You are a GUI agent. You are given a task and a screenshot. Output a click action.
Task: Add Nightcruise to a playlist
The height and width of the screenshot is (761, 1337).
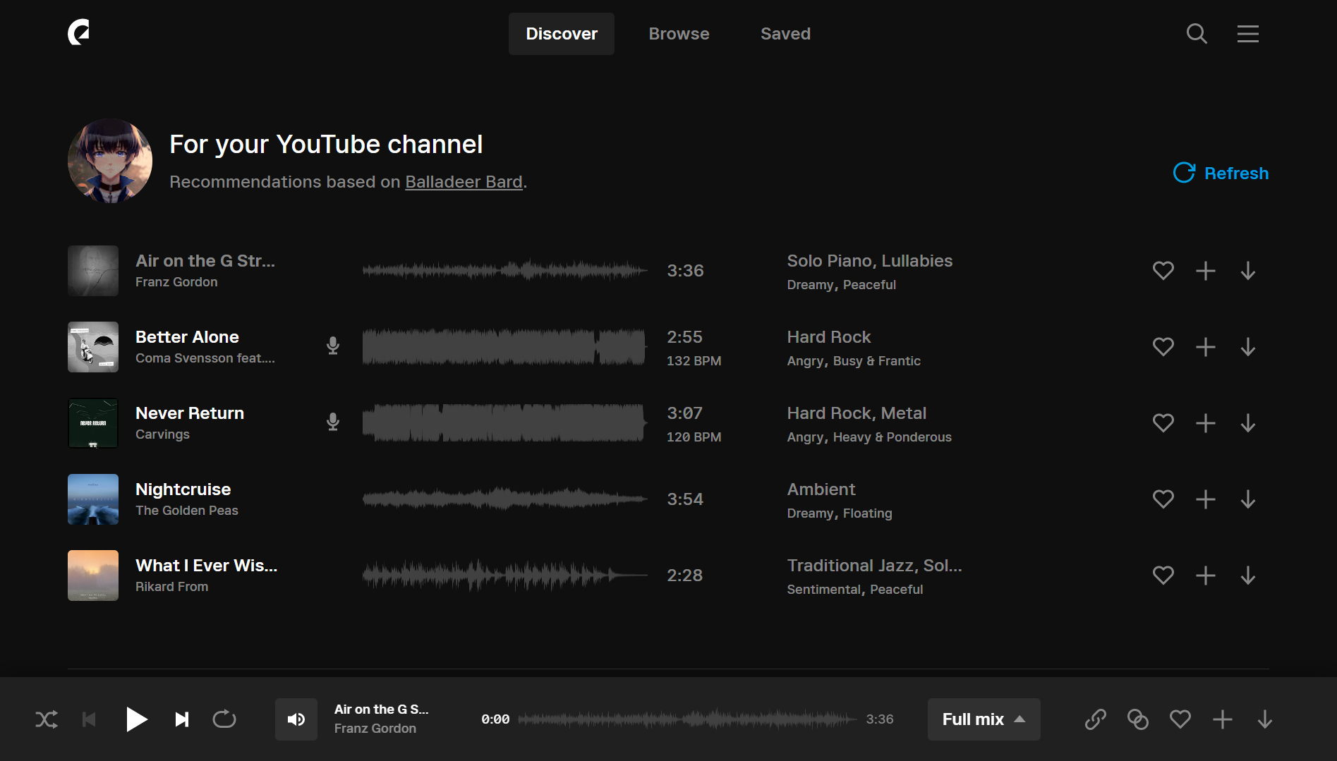click(x=1206, y=499)
